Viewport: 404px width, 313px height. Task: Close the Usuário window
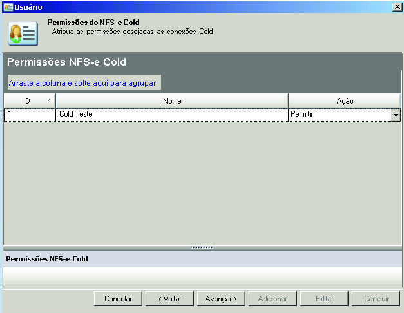(x=397, y=7)
